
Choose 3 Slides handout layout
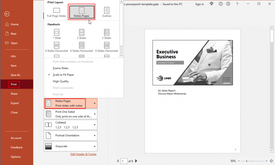(x=107, y=34)
